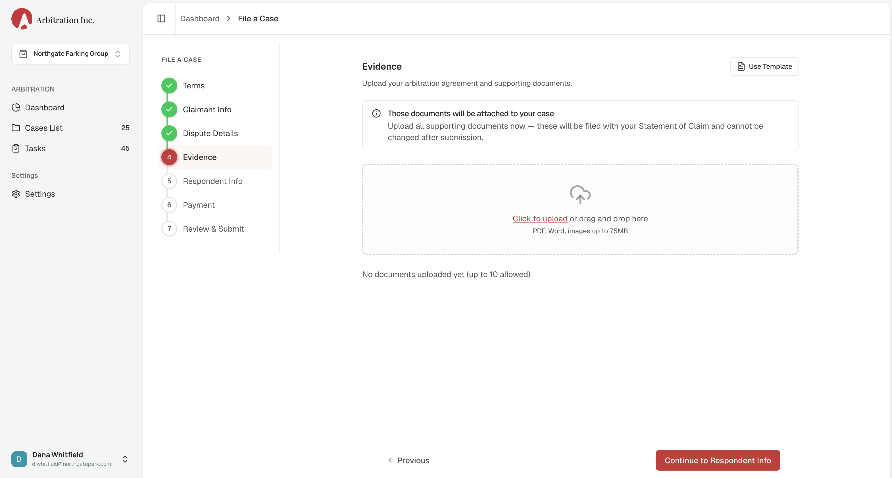Click the green checkmark for Terms step
This screenshot has height=478, width=892.
coord(169,86)
